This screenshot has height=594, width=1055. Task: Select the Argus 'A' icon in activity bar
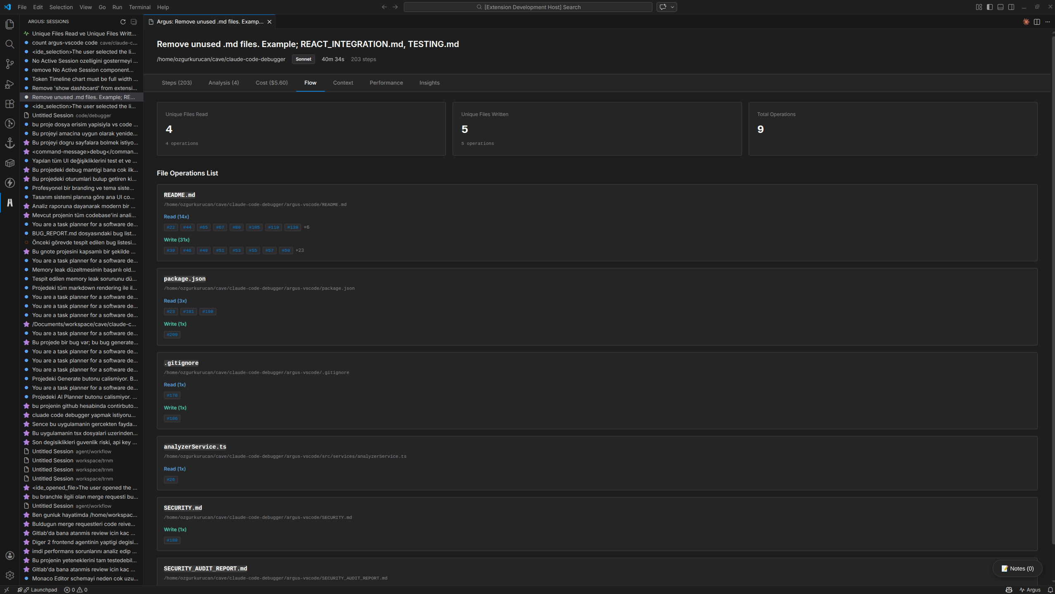[x=9, y=203]
